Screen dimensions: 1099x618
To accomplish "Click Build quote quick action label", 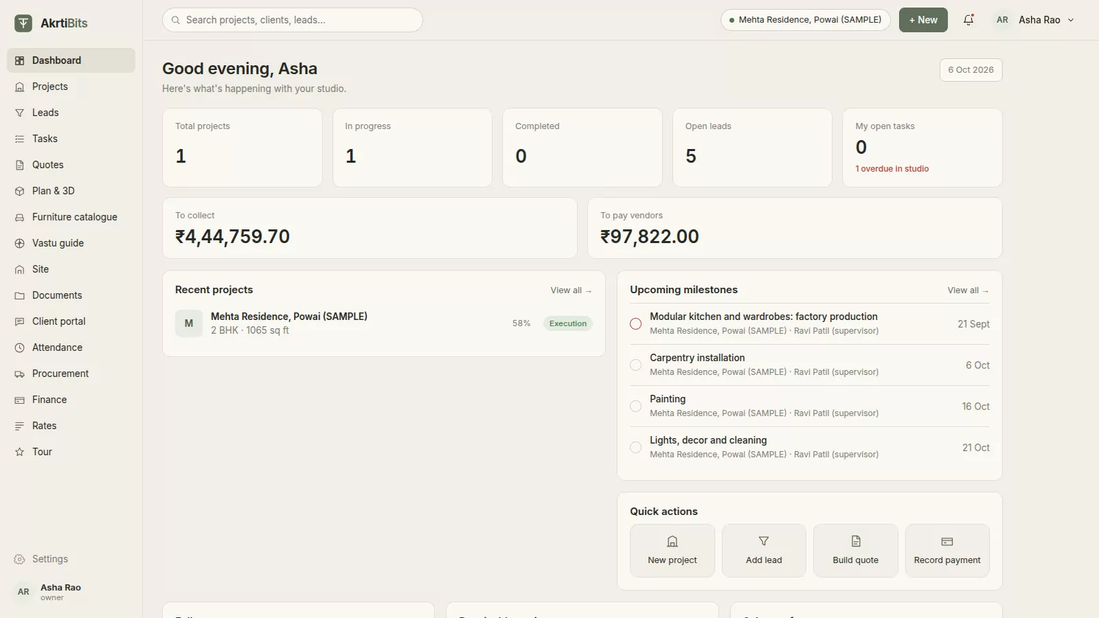I will coord(856,560).
